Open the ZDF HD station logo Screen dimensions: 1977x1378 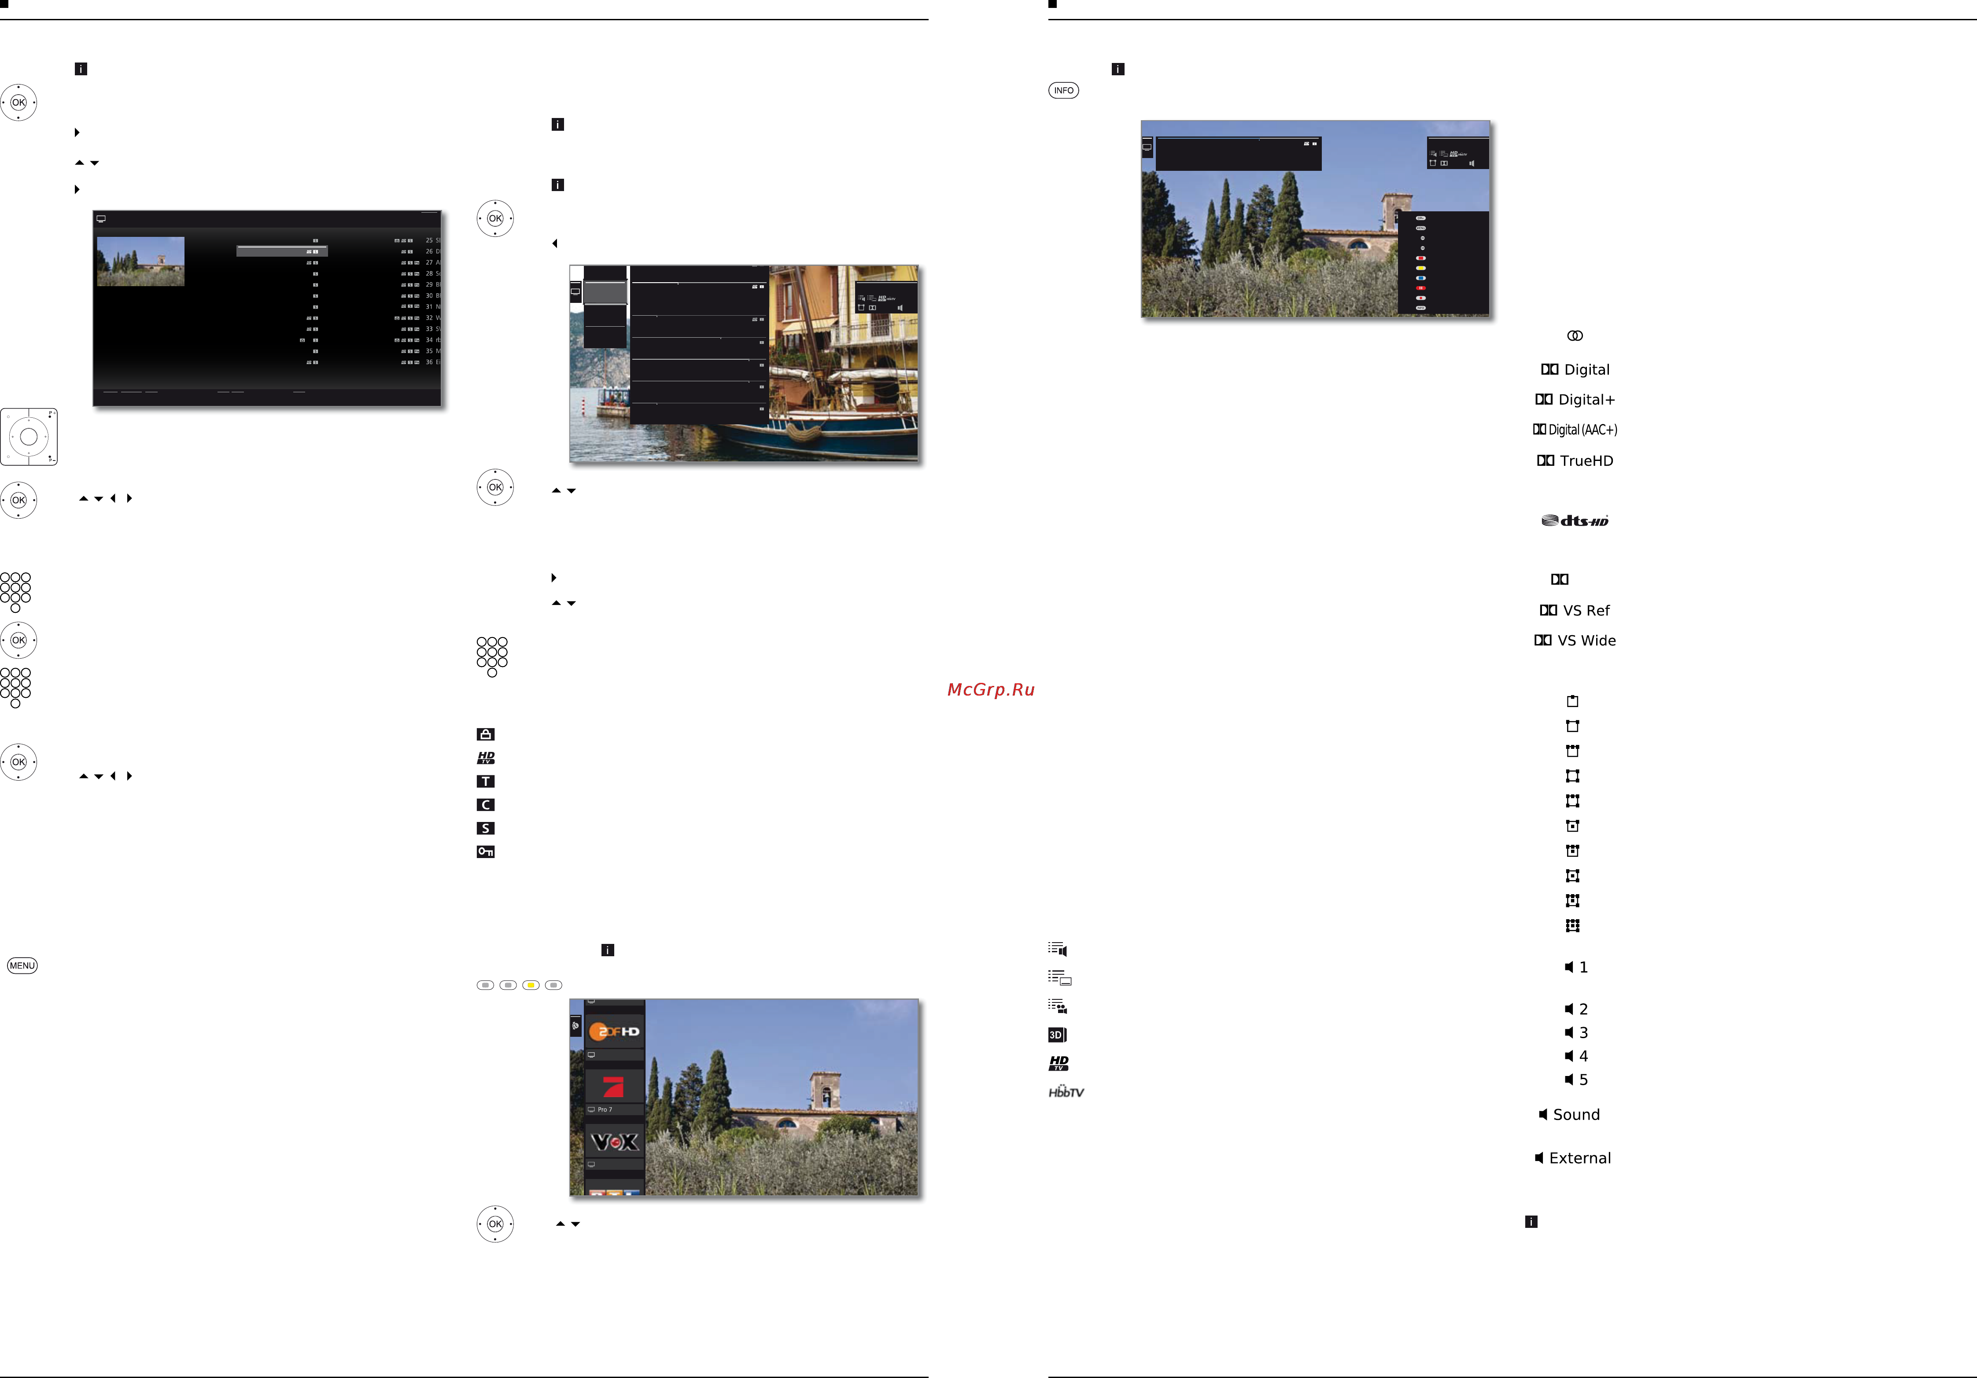point(614,1031)
